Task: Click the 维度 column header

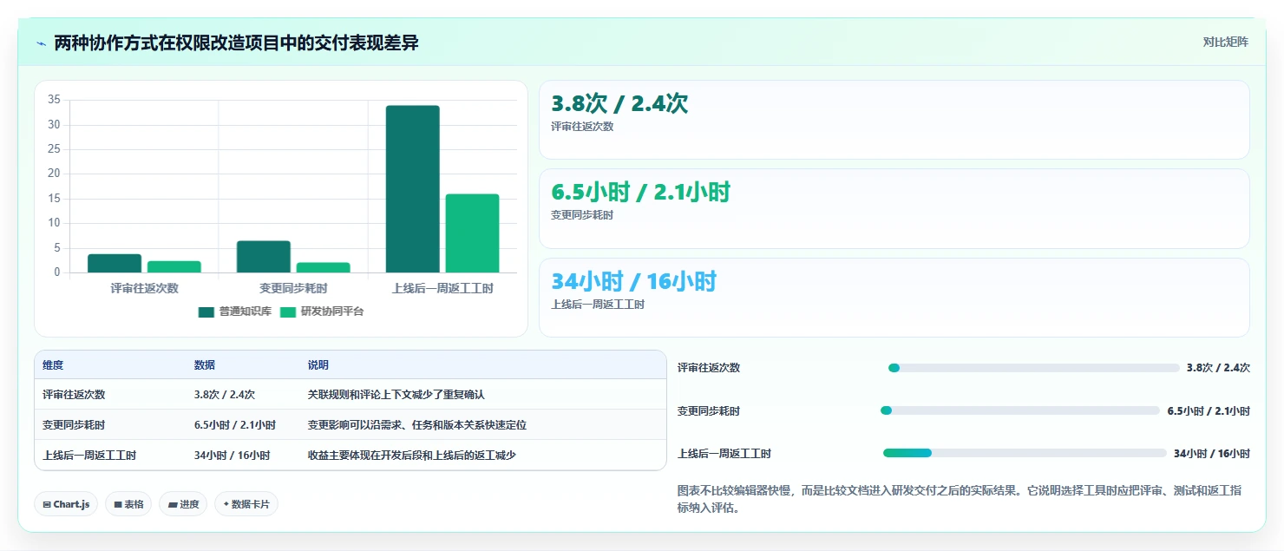Action: pos(53,365)
